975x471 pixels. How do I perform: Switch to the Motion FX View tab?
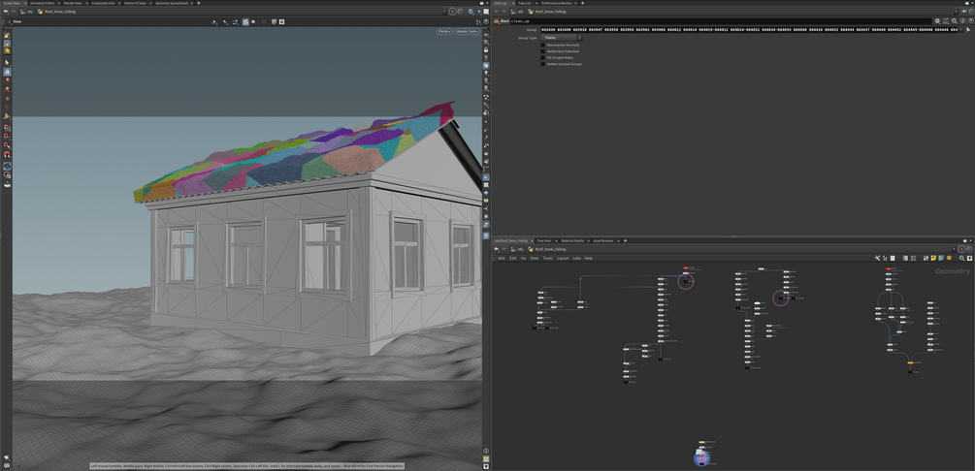pos(134,3)
